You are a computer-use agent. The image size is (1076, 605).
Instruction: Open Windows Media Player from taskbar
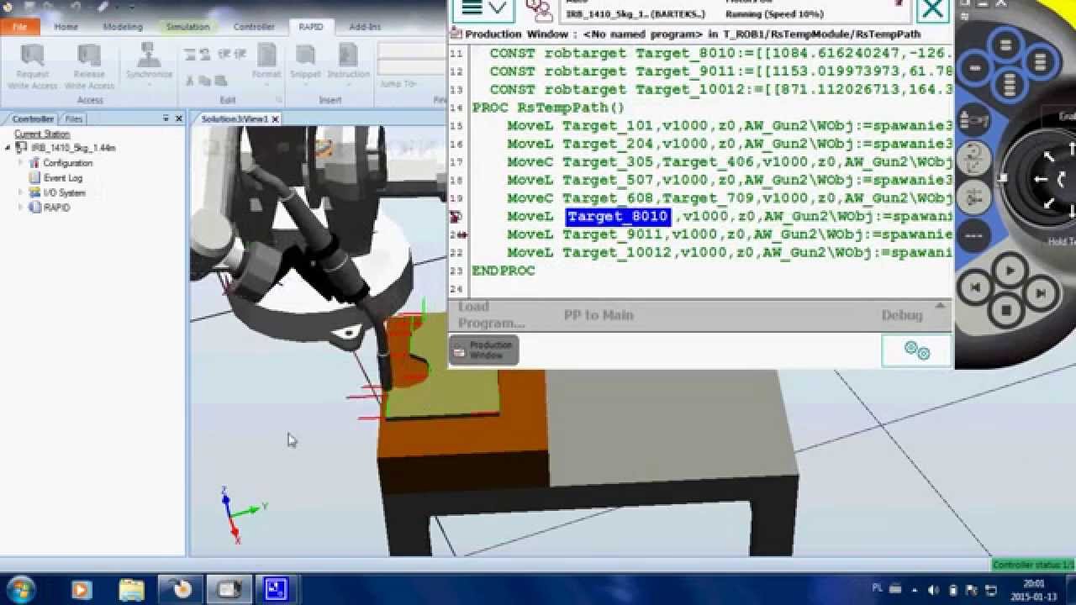[82, 590]
